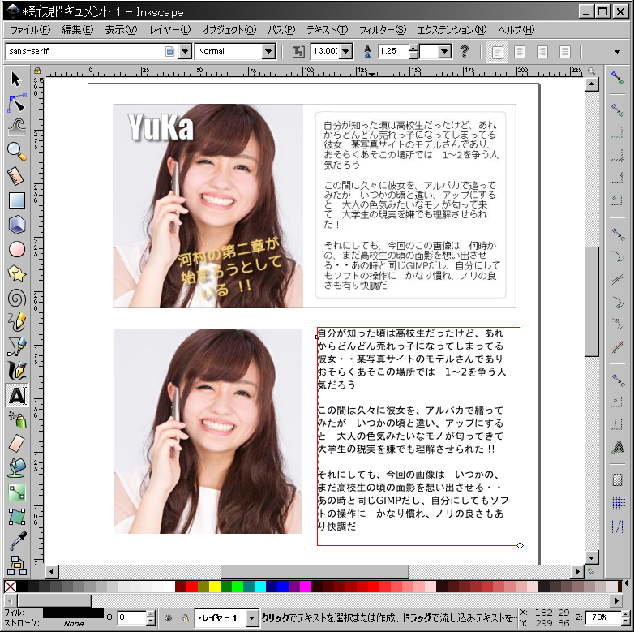Click the black fill color indicator
Image resolution: width=634 pixels, height=632 pixels.
coord(73,613)
